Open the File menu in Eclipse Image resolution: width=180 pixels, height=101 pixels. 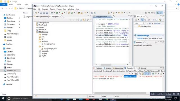[35, 9]
